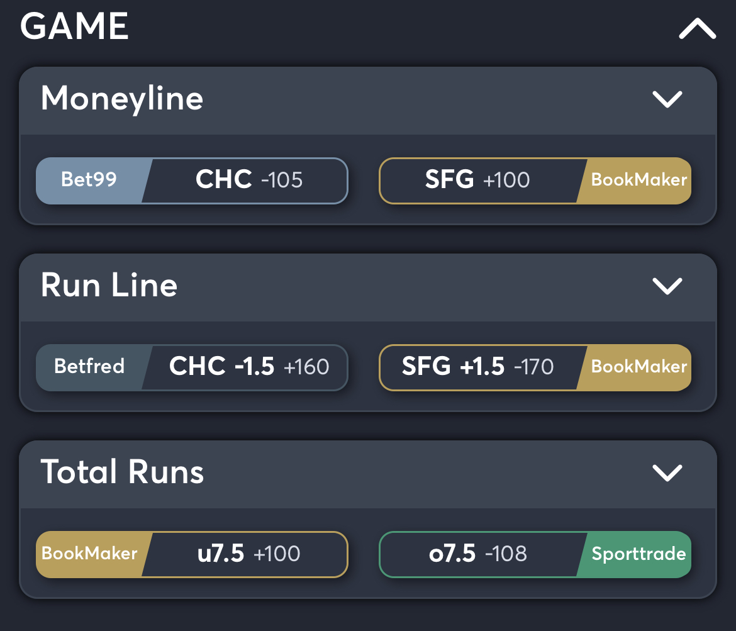
Task: Click the Run Line section header
Action: (x=109, y=286)
